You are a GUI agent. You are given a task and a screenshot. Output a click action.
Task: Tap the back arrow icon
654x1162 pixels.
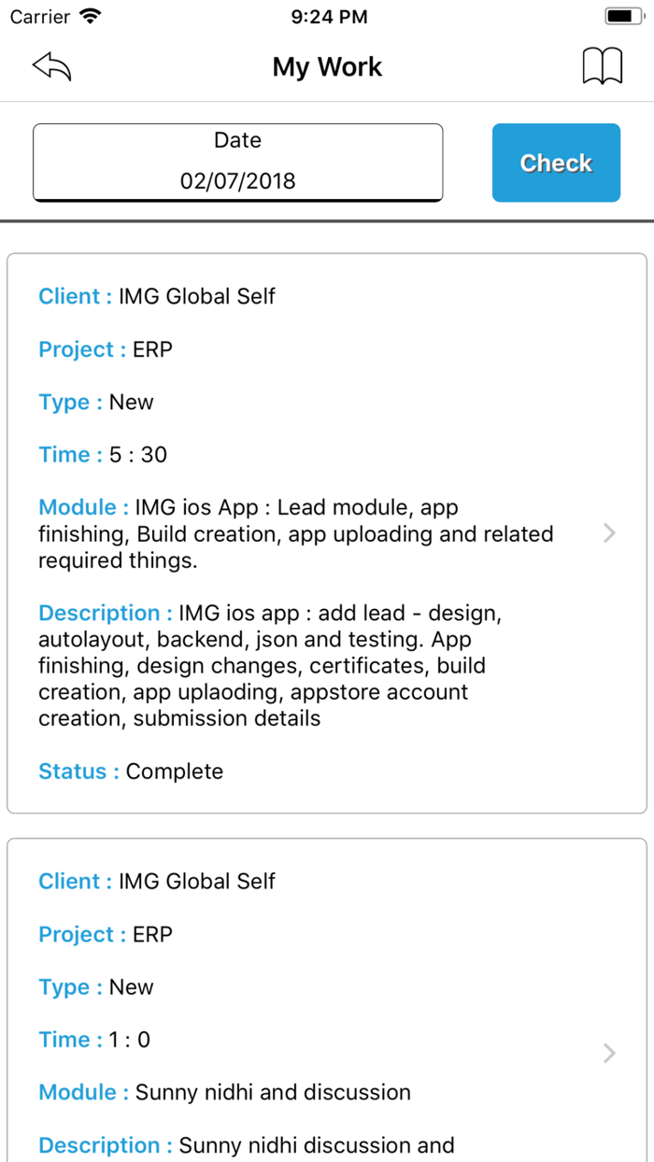[x=51, y=65]
